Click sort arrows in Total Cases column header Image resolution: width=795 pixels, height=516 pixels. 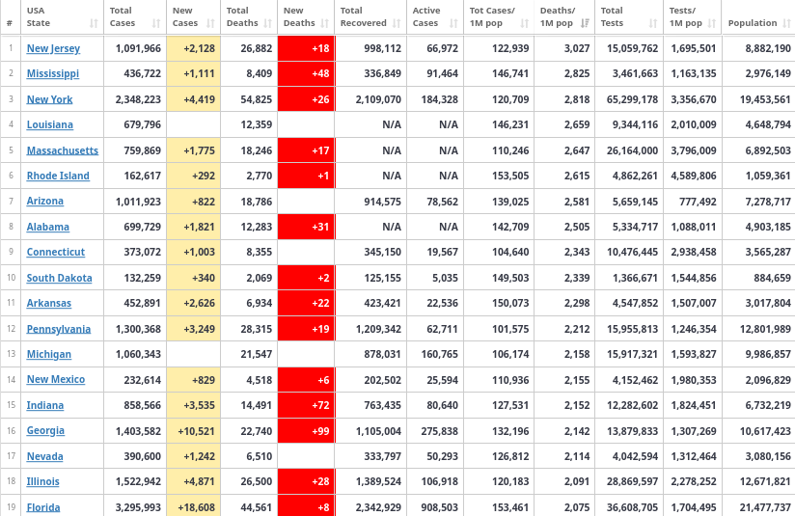pos(156,23)
